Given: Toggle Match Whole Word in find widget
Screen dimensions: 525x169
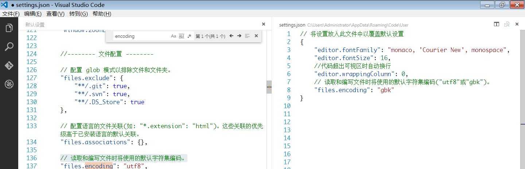Looking at the screenshot, I should tap(182, 36).
